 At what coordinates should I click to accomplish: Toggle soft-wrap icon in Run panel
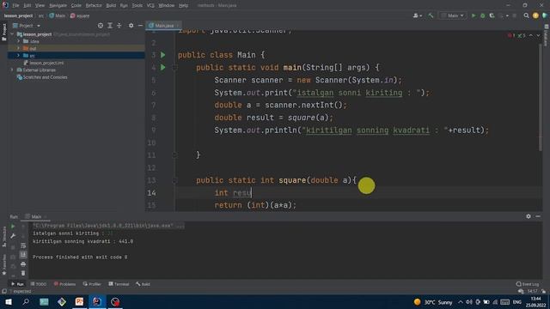pyautogui.click(x=23, y=245)
